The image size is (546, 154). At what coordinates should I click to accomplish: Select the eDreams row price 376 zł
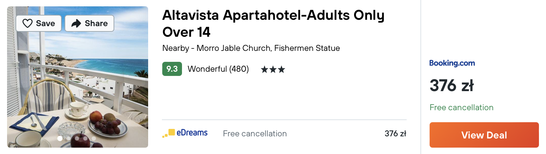395,134
